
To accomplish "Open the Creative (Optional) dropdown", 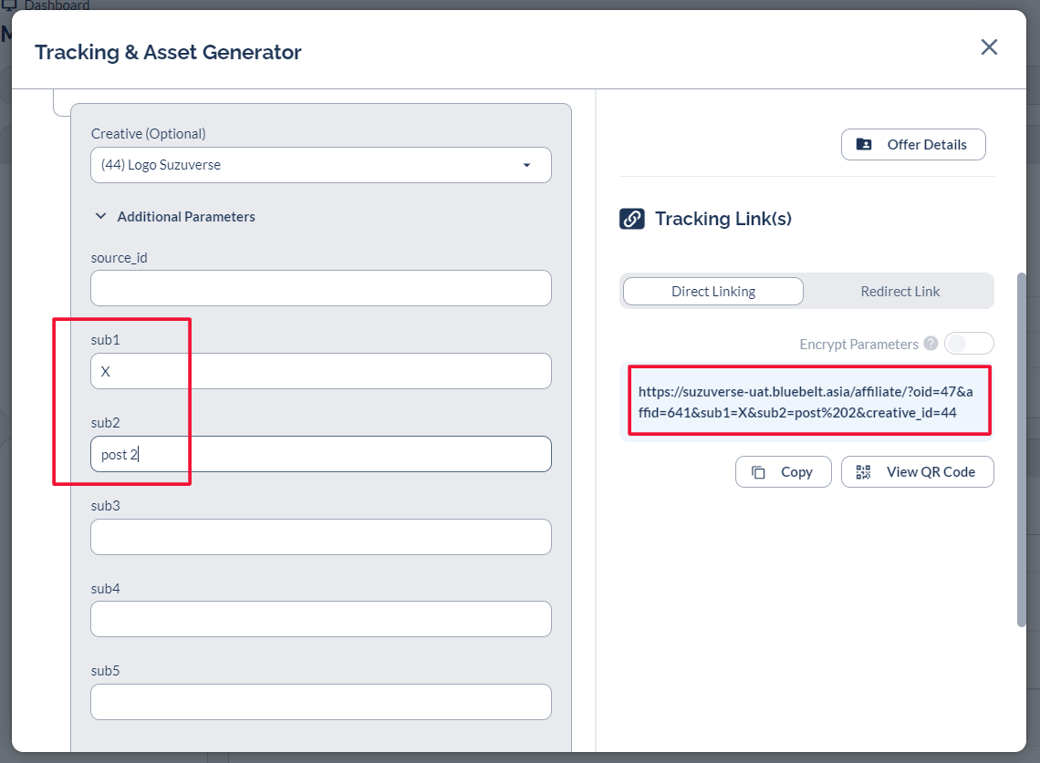I will [320, 165].
